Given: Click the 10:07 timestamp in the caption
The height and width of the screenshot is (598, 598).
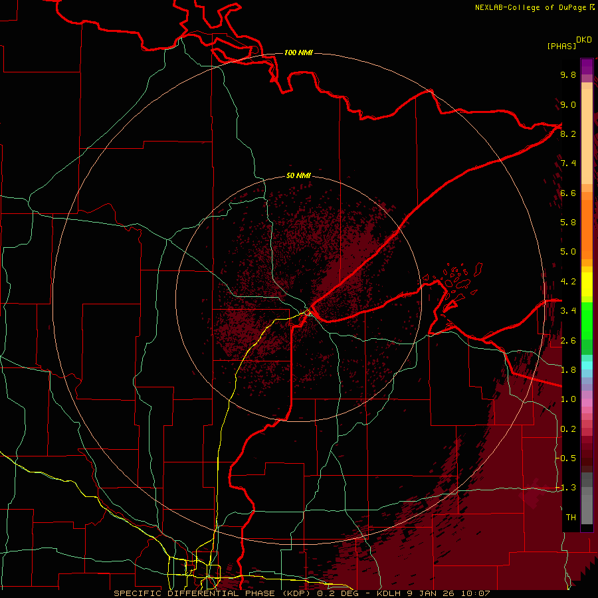Looking at the screenshot, I should (x=475, y=593).
